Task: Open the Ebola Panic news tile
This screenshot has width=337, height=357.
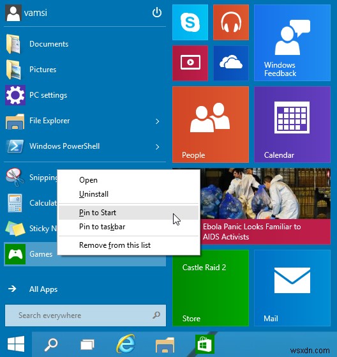Action: (x=266, y=206)
